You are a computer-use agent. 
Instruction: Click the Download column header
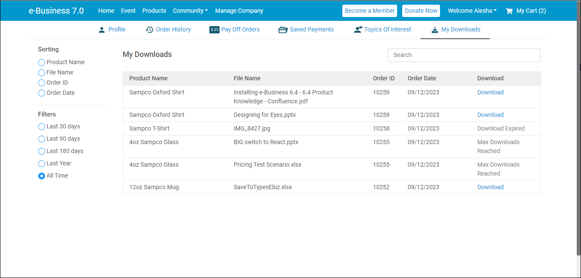coord(491,78)
